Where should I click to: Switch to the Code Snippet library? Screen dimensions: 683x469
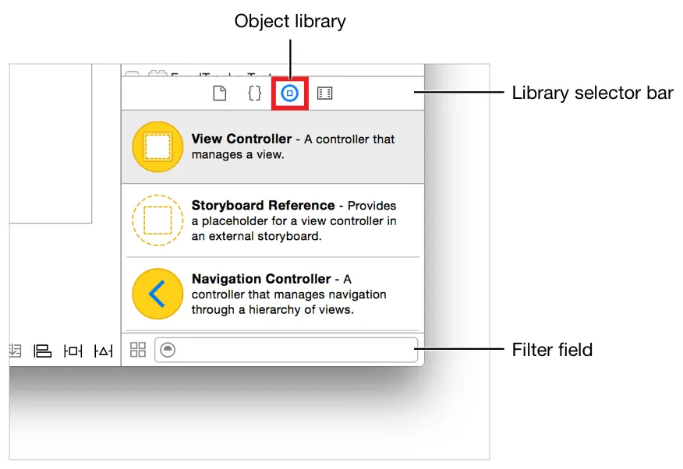[x=254, y=93]
